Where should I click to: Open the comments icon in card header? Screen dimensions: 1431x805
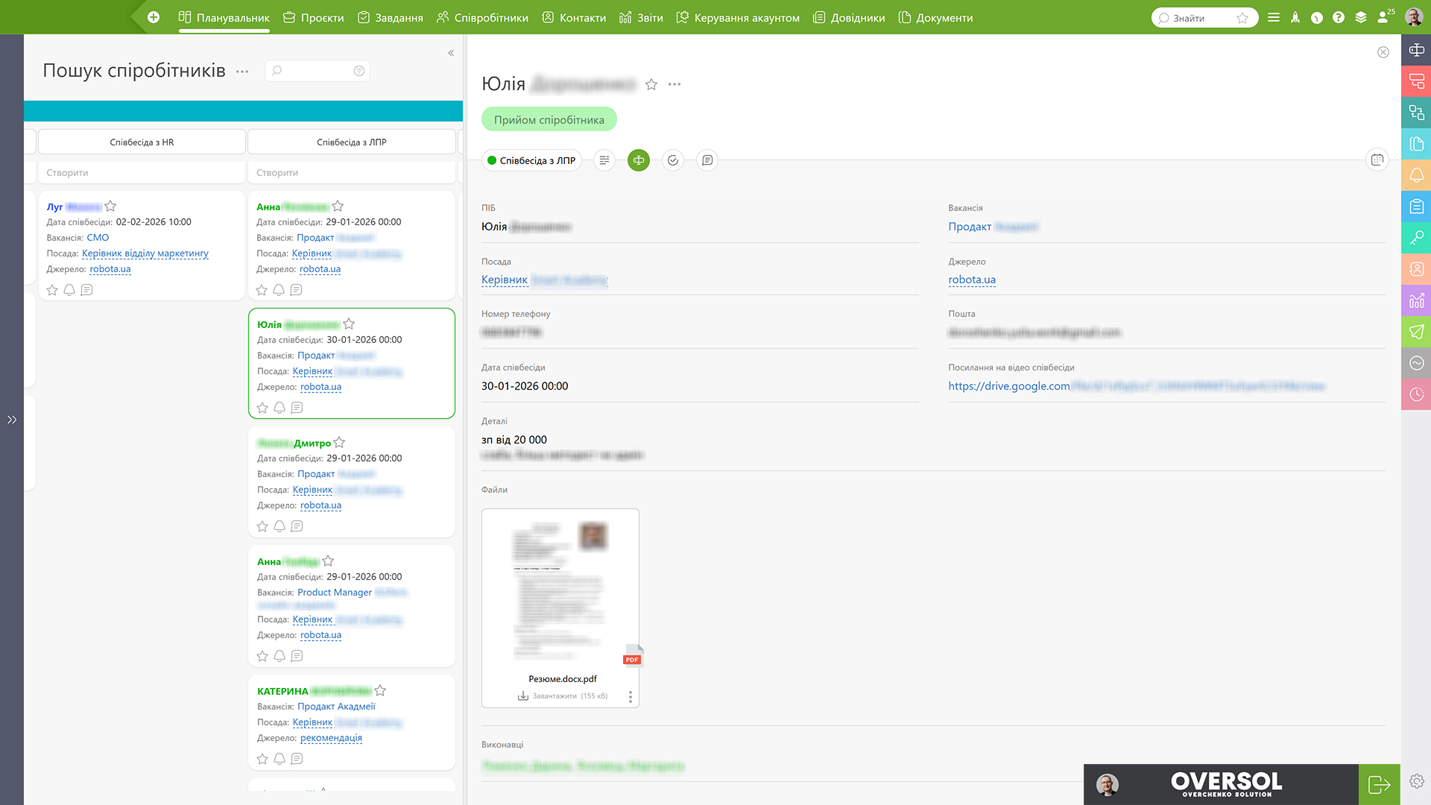(707, 160)
